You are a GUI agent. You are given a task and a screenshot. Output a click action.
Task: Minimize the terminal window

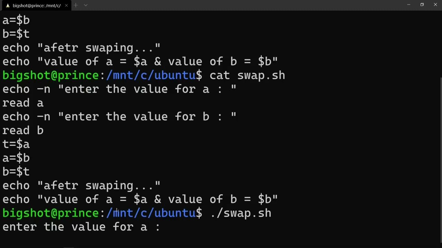[409, 5]
